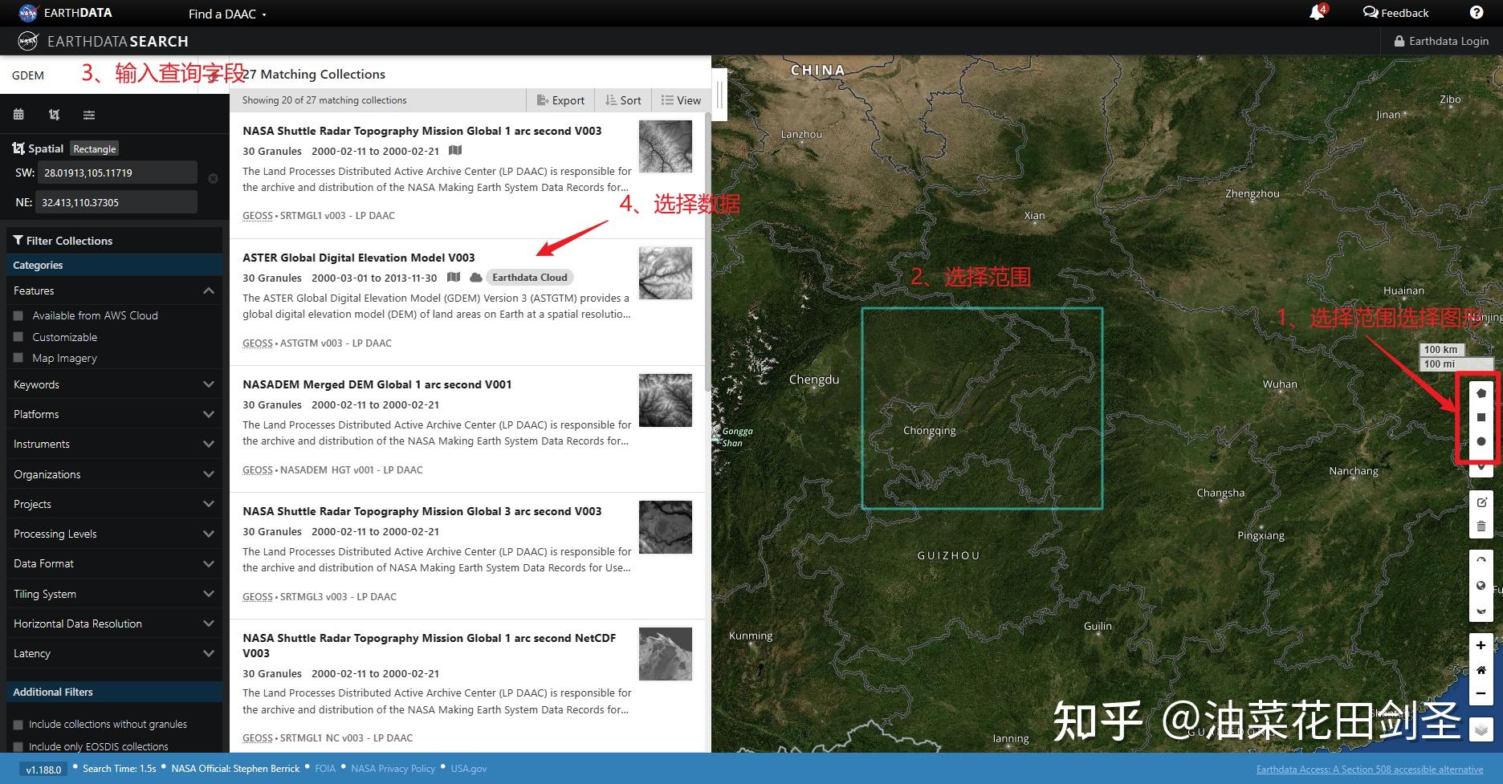Expand the Keywords filter section
This screenshot has width=1503, height=784.
tap(112, 384)
